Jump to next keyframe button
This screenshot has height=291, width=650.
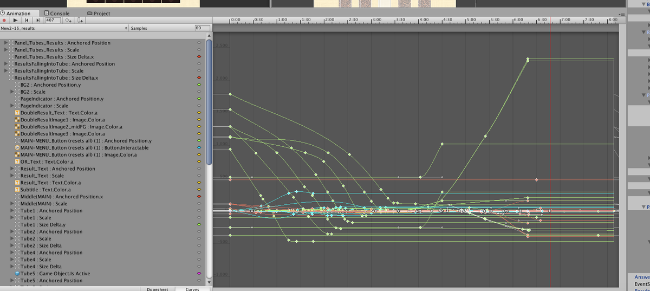pos(38,20)
